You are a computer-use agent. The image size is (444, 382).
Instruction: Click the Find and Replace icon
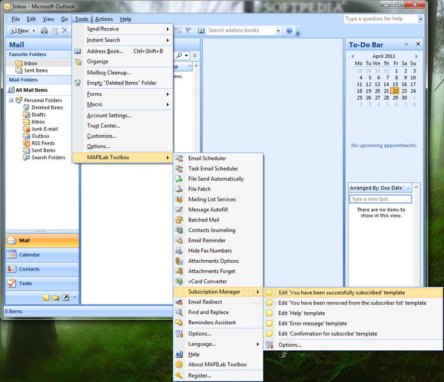179,312
